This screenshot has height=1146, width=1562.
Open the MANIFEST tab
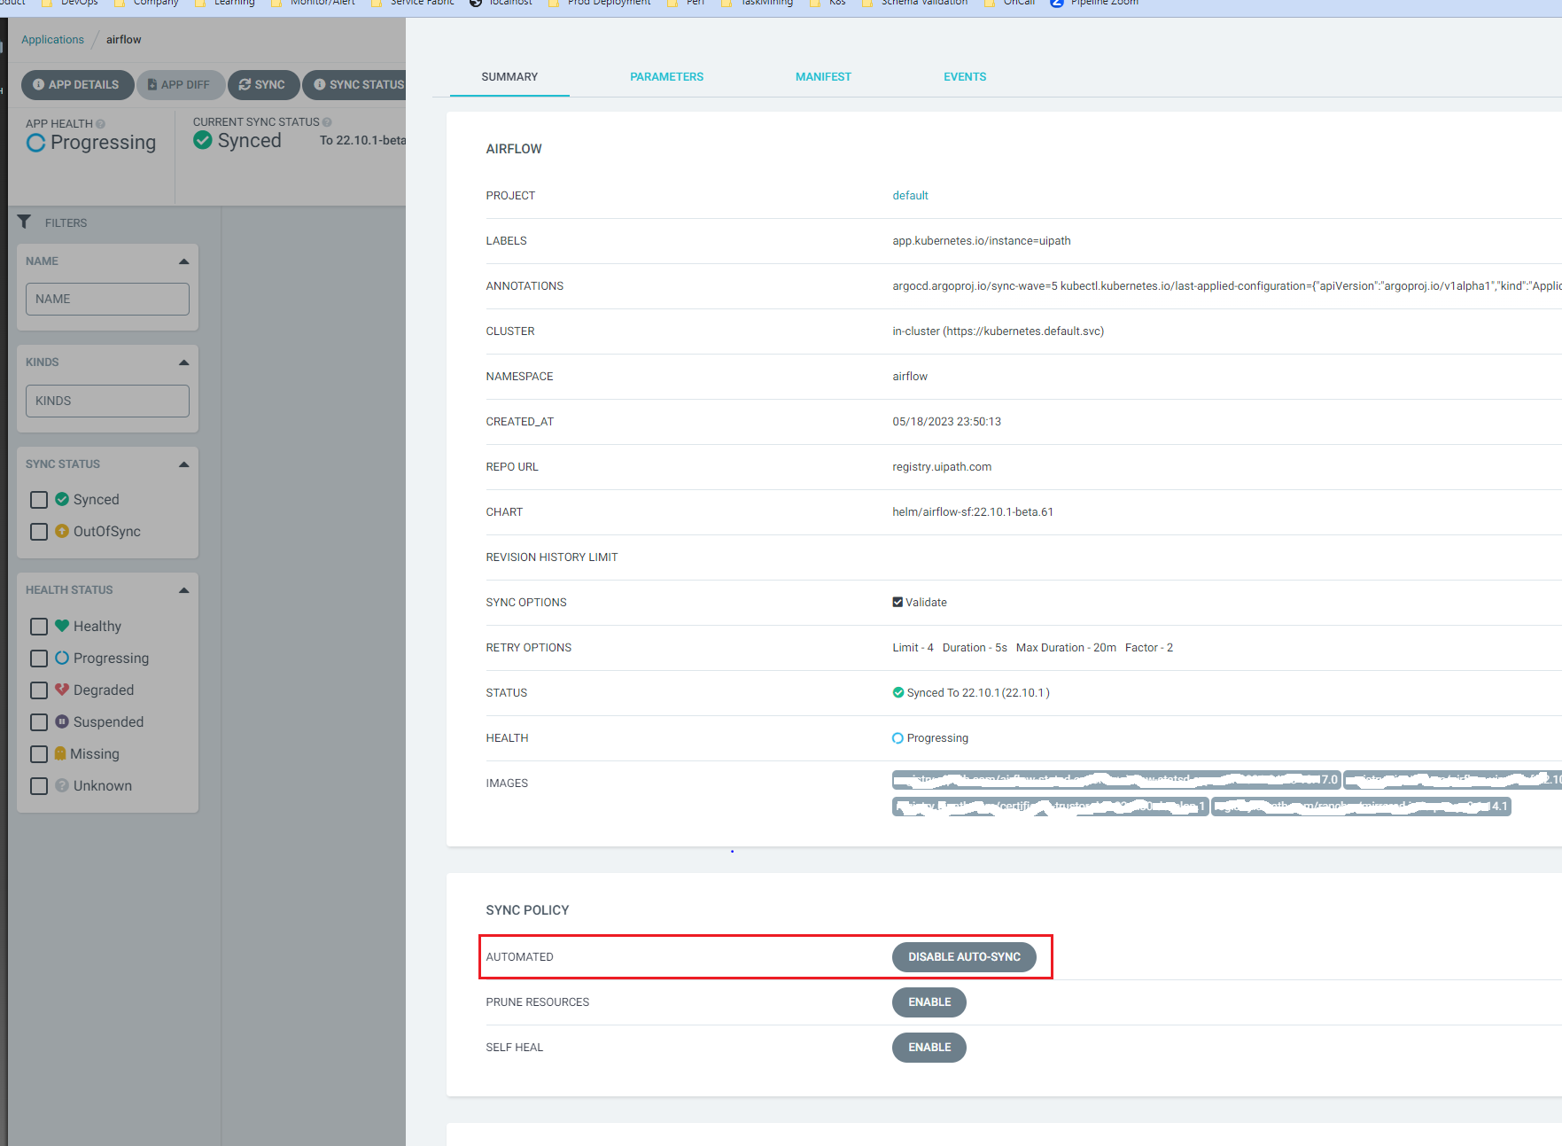tap(822, 77)
